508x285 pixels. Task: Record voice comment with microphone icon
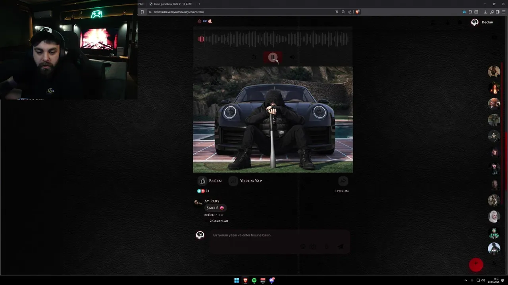326,246
